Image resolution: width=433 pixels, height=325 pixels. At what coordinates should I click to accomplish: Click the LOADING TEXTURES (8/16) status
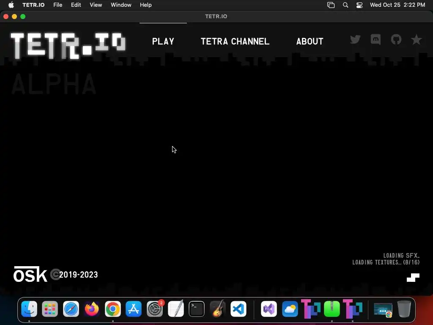click(386, 262)
